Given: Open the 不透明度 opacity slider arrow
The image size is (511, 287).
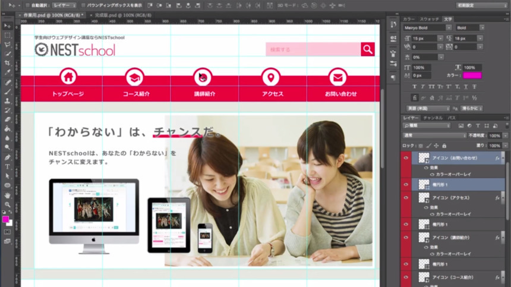Looking at the screenshot, I should coord(505,135).
